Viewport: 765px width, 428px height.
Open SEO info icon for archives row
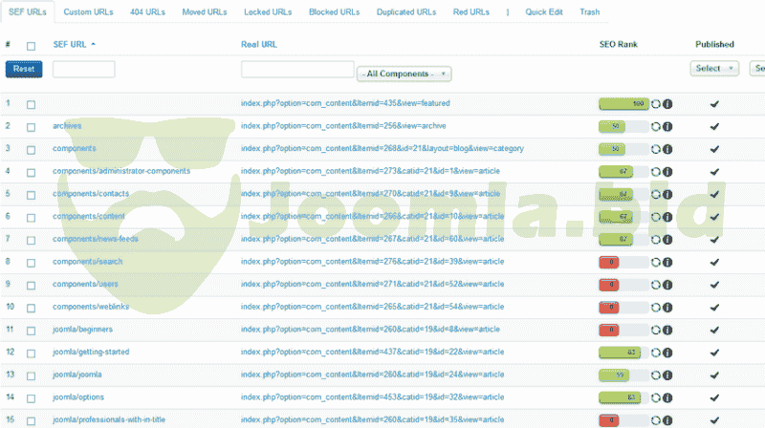(x=667, y=126)
